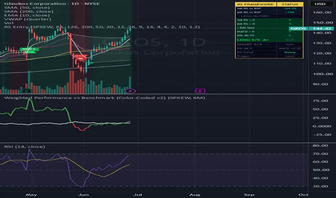This screenshot has width=336, height=198.
Task: Click the 110.00 price axis label
Action: coord(322,64)
